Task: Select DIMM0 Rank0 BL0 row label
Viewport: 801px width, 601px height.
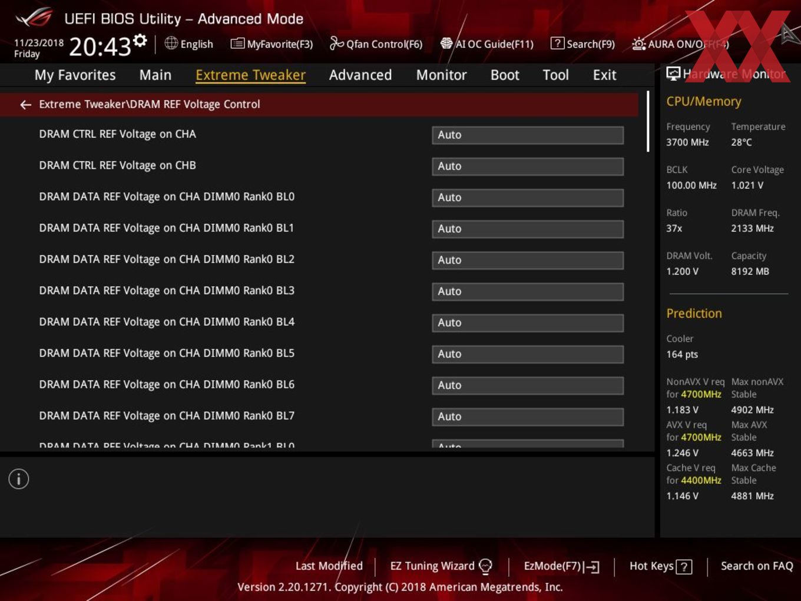Action: point(167,197)
